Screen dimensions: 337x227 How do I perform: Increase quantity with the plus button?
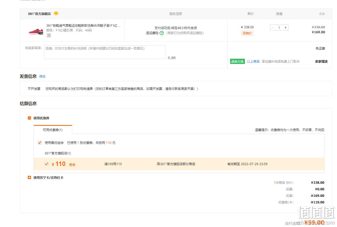pyautogui.click(x=286, y=28)
